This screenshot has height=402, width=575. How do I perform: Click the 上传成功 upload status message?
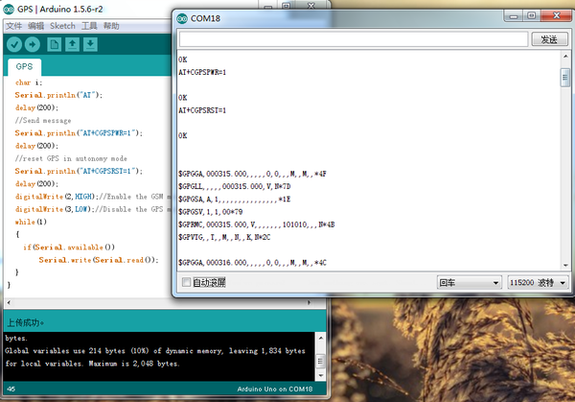point(25,323)
